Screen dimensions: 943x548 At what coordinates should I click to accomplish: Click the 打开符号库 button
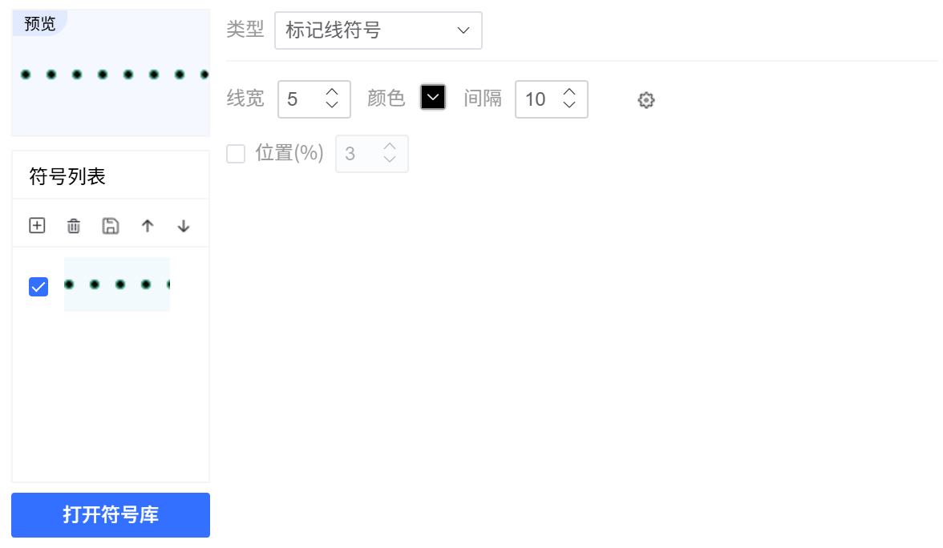click(x=111, y=514)
